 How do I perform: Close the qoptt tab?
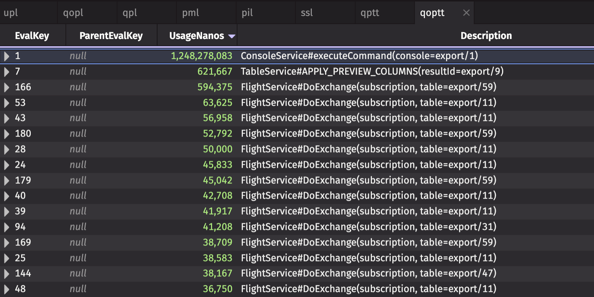click(x=466, y=13)
